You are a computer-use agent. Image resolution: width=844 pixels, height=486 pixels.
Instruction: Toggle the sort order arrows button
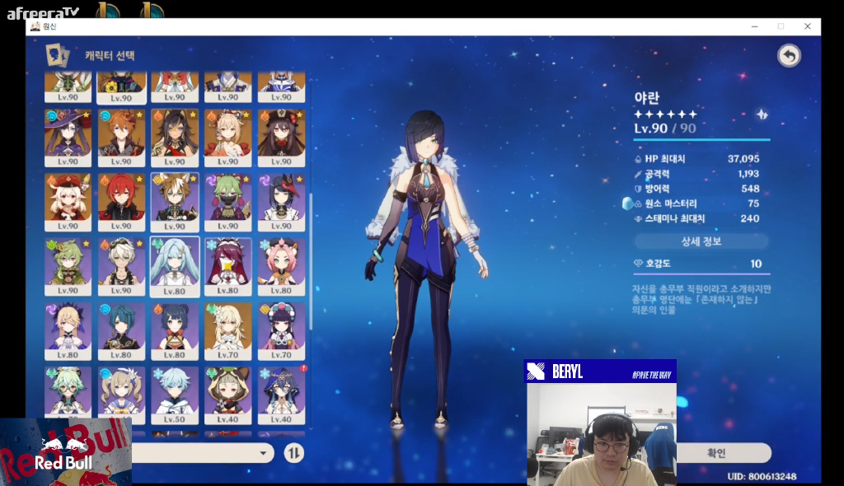point(293,453)
